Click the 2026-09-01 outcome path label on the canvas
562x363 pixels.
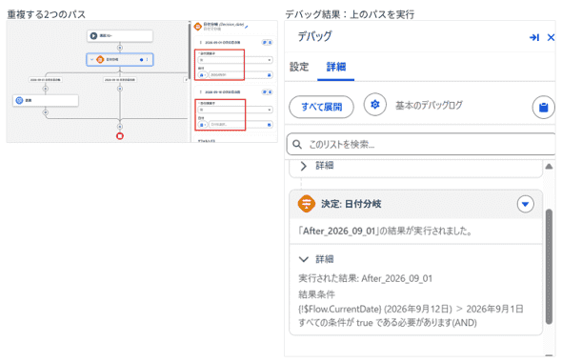[x=46, y=80]
